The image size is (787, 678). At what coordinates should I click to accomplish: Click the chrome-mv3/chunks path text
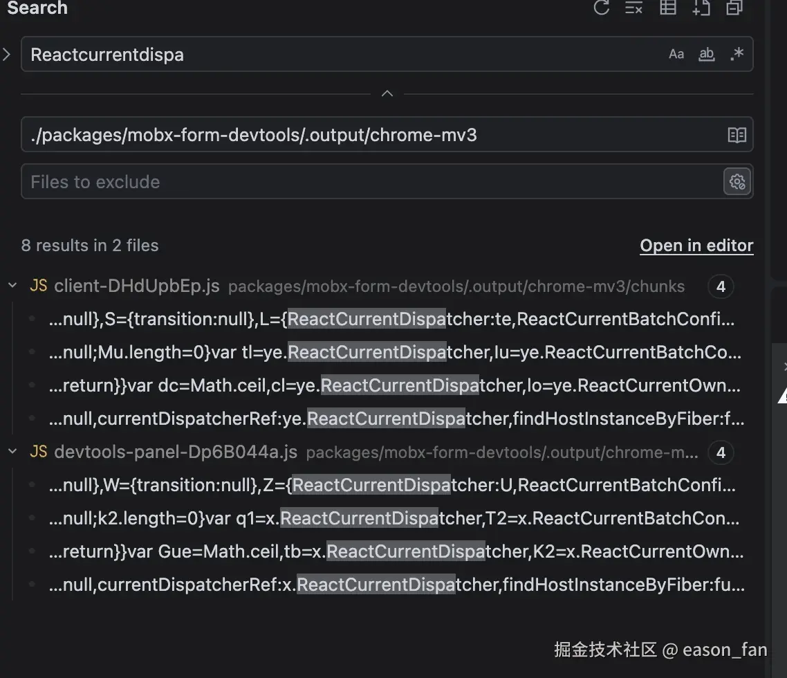(x=456, y=286)
